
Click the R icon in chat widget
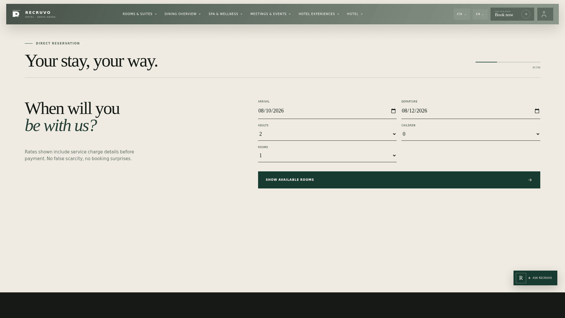[x=521, y=278]
